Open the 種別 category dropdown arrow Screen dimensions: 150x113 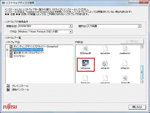pyautogui.click(x=139, y=26)
